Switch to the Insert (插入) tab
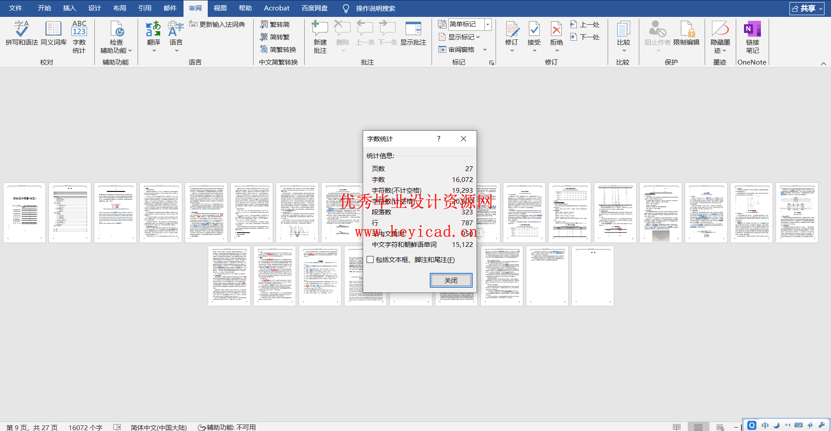This screenshot has width=831, height=431. coord(69,8)
